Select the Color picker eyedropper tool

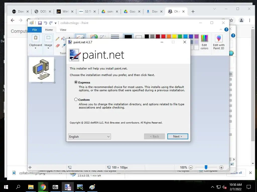click(63, 45)
